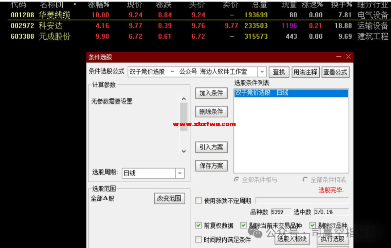Screen dimensions: 391x248
Task: Open 用法注释 usage notes
Action: point(306,72)
